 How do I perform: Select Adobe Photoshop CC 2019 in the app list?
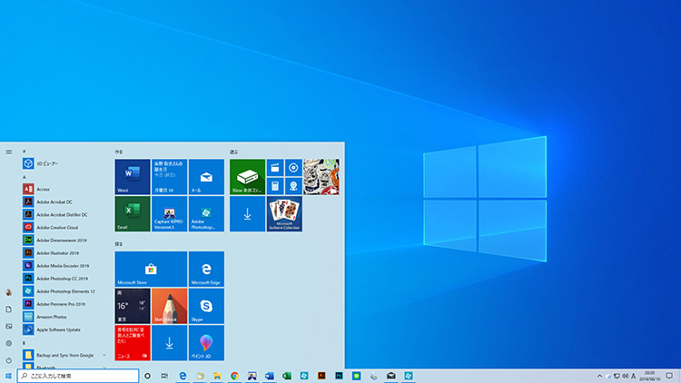(x=62, y=278)
